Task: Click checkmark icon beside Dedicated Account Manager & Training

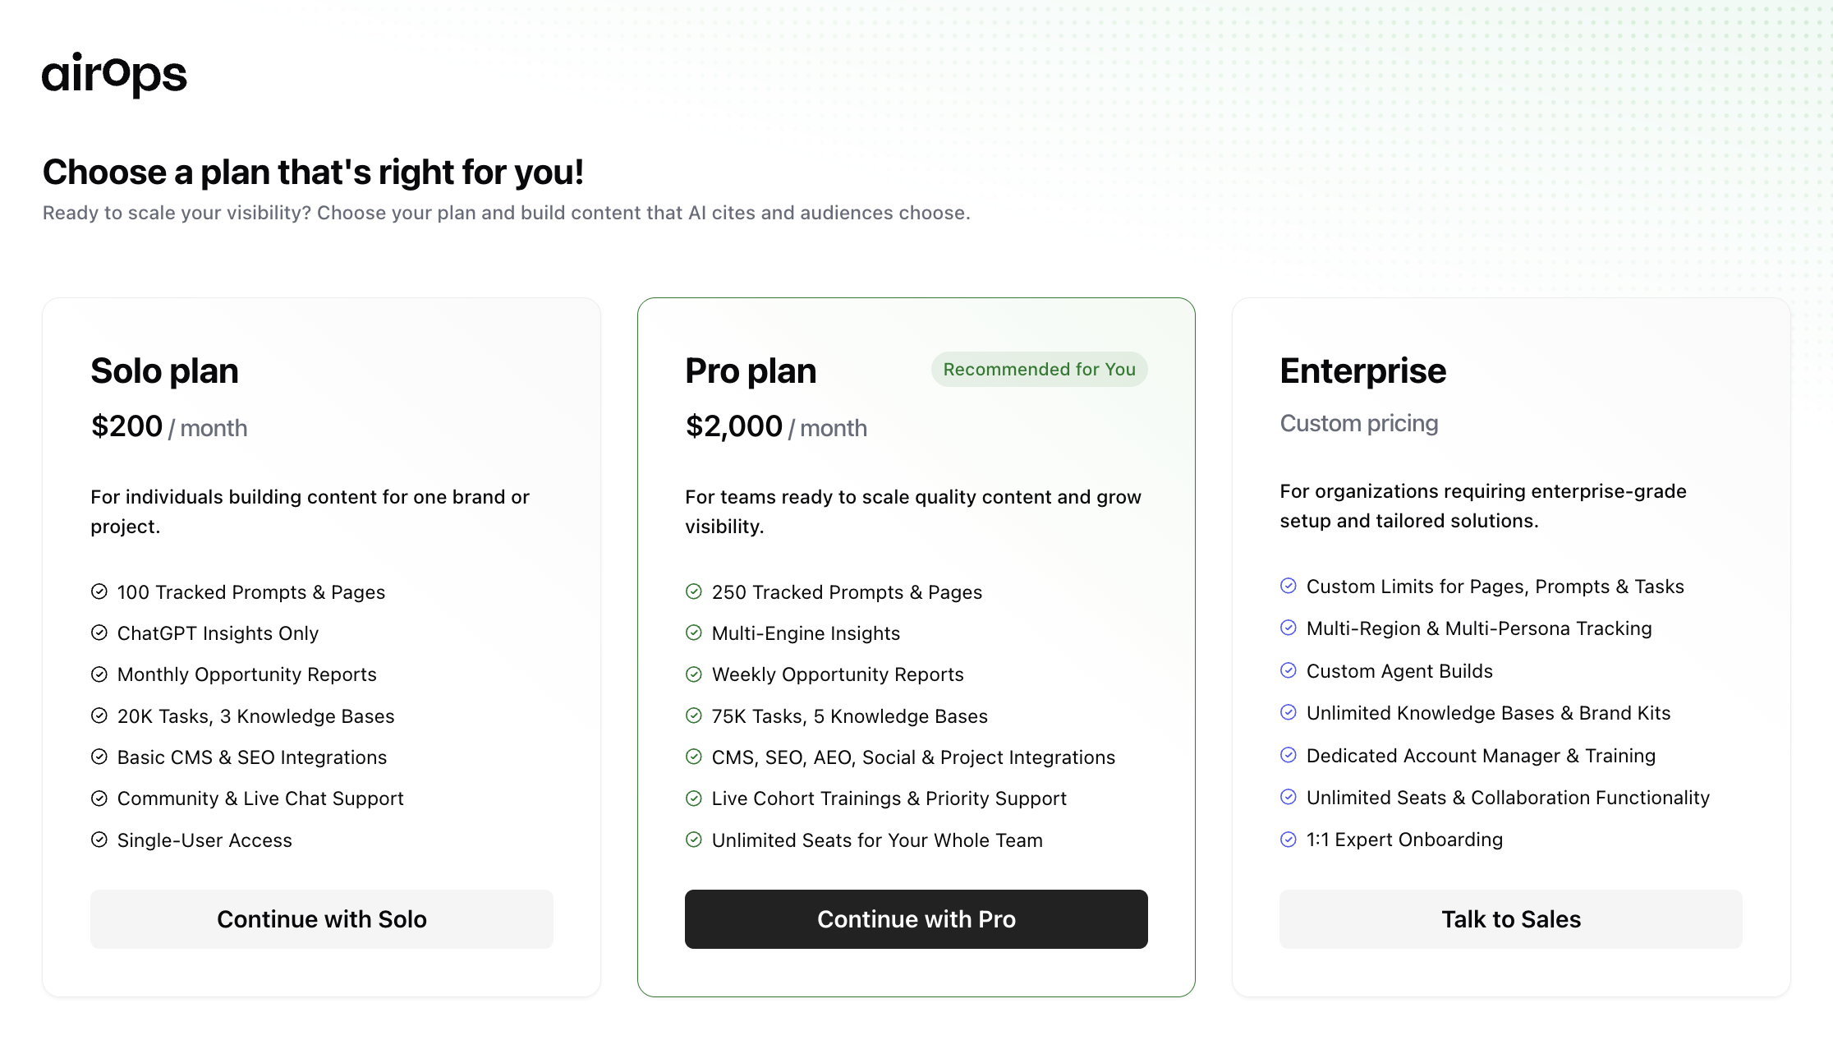Action: coord(1289,755)
